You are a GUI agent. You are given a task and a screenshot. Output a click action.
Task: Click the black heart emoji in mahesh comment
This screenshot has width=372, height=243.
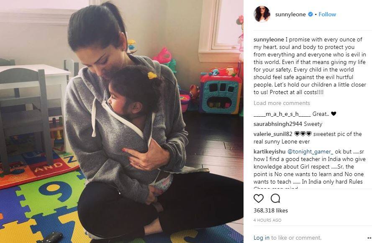(x=334, y=114)
